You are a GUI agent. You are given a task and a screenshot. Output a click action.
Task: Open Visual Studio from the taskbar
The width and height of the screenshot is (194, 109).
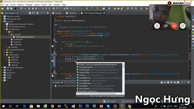73,106
